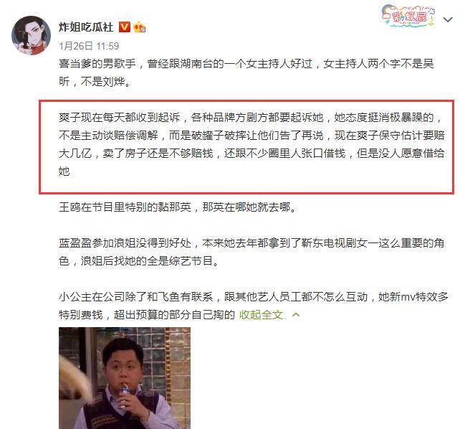Click the line starting 特别费钱

tap(147, 315)
